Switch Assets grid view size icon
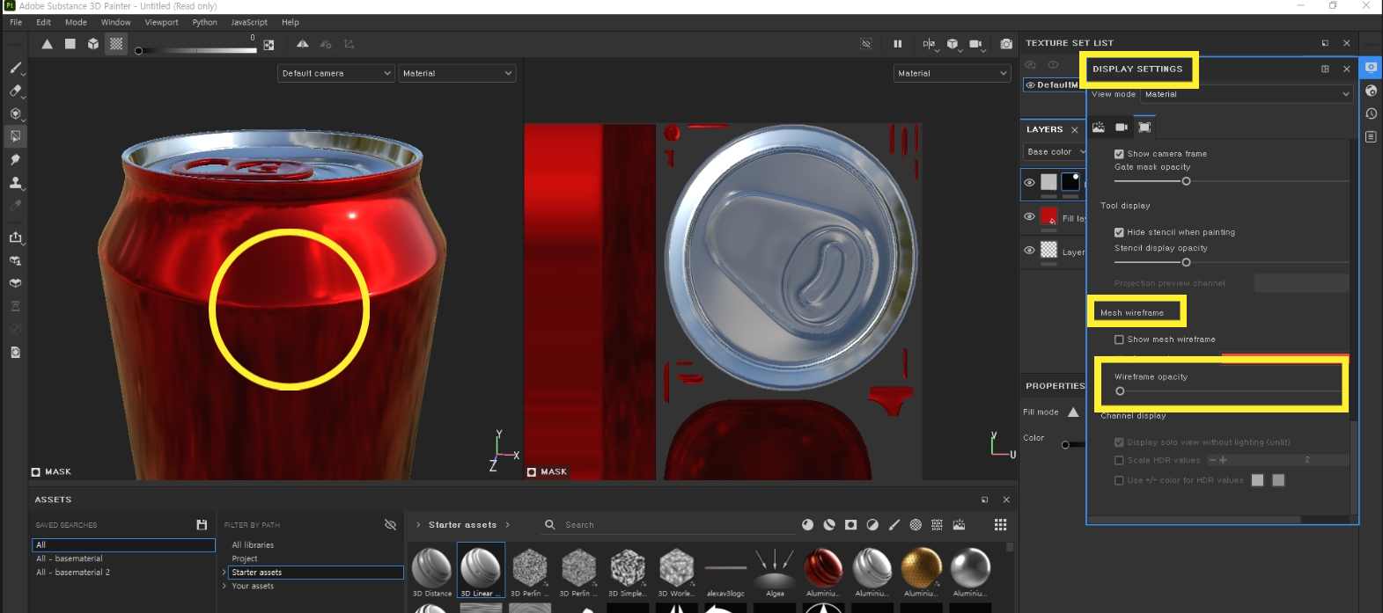The width and height of the screenshot is (1383, 613). tap(1000, 525)
